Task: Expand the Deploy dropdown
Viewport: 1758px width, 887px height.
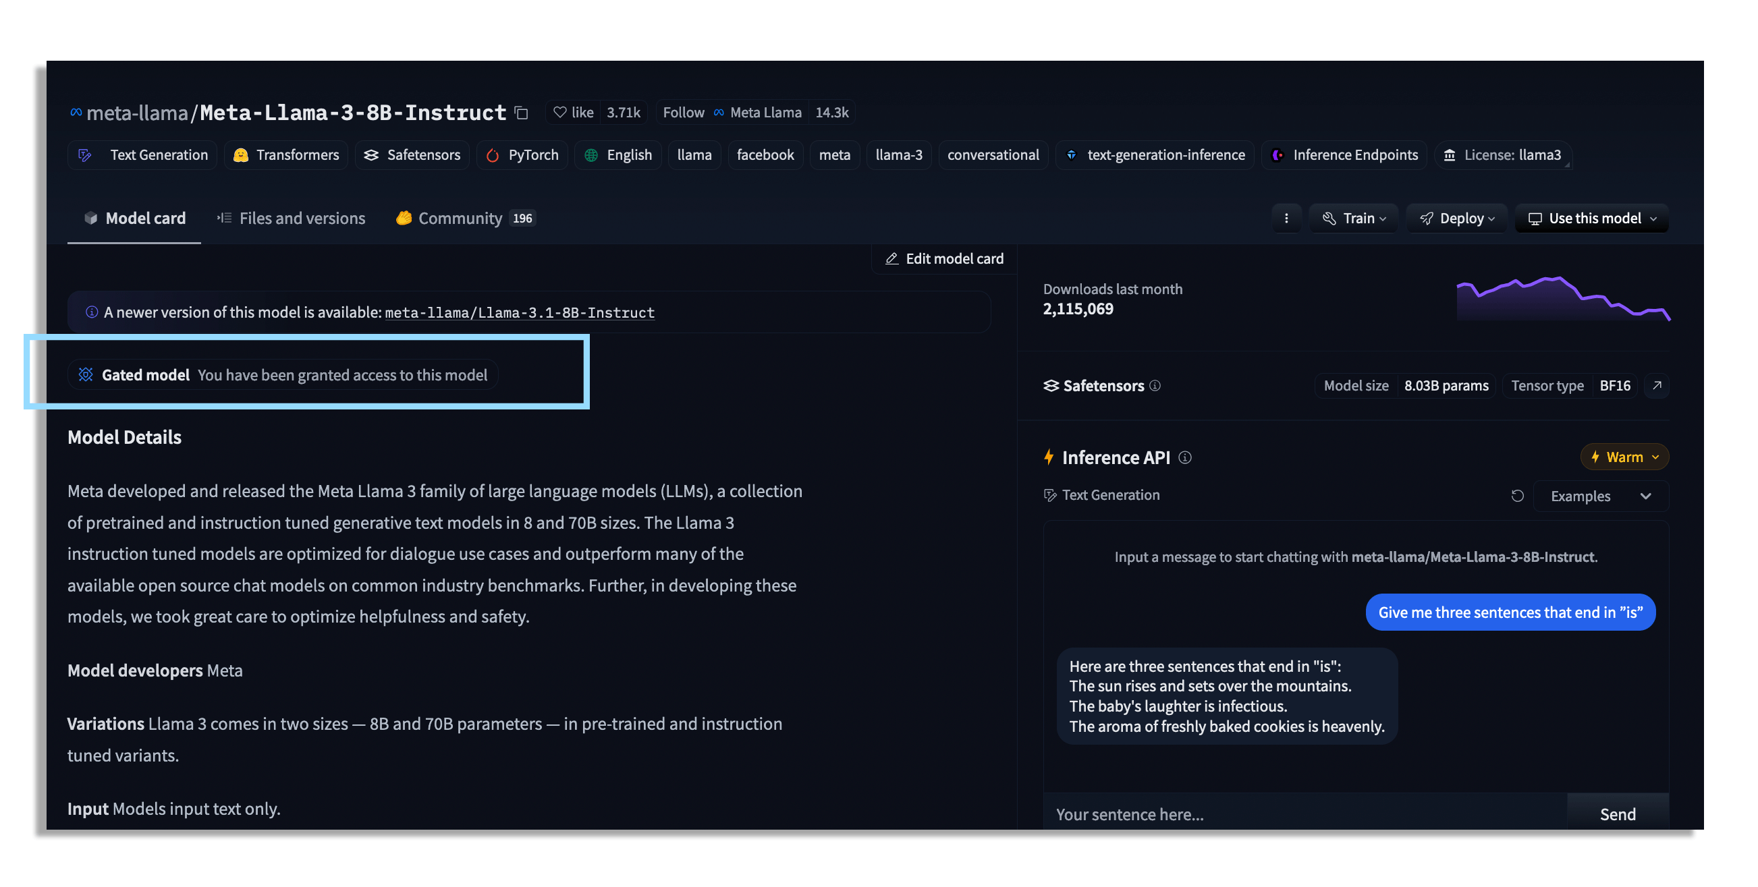Action: point(1457,219)
